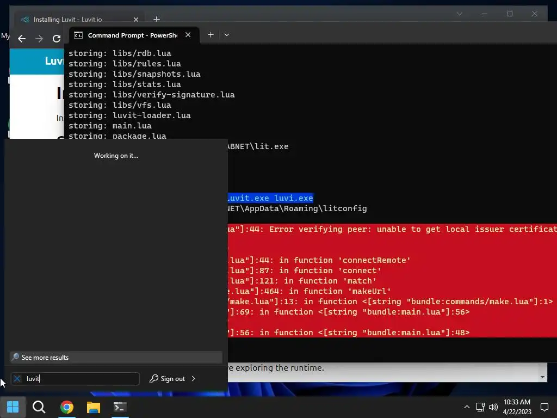The height and width of the screenshot is (418, 557).
Task: Go forward in the Chrome browser
Action: [x=39, y=39]
